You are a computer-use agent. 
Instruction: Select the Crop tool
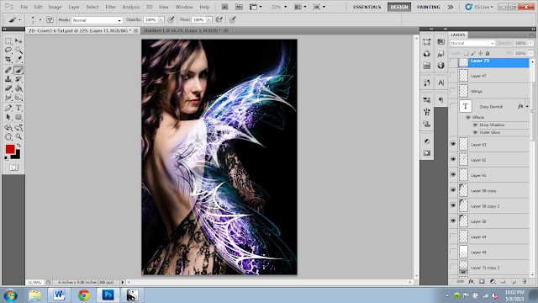8,60
